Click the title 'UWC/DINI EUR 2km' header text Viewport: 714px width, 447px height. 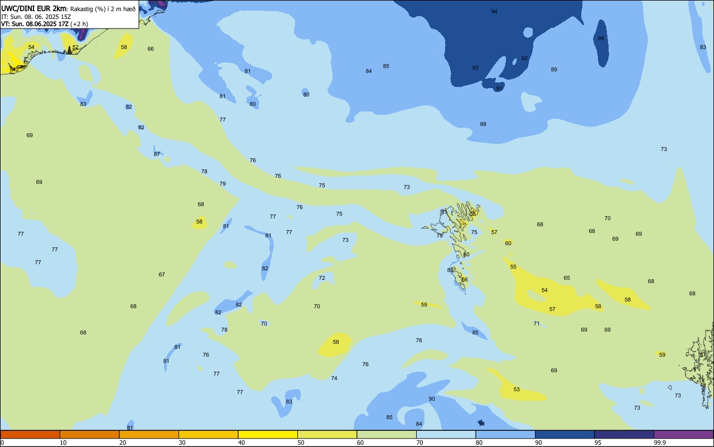33,8
